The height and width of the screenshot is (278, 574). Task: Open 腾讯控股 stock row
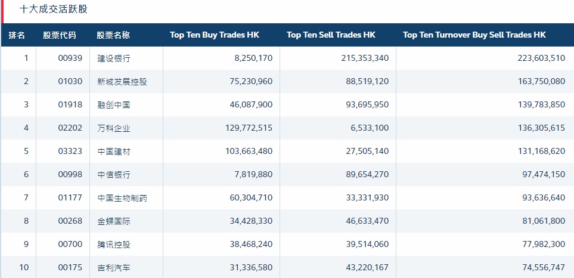click(x=113, y=245)
